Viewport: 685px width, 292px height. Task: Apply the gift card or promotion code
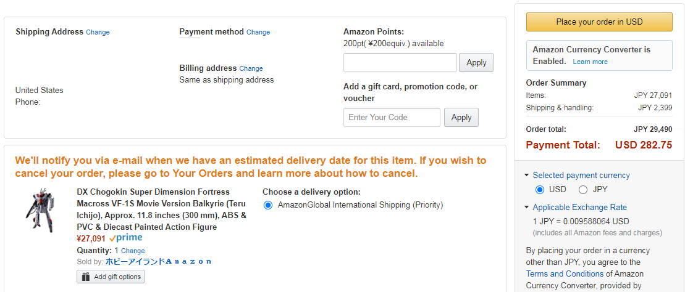pos(461,118)
